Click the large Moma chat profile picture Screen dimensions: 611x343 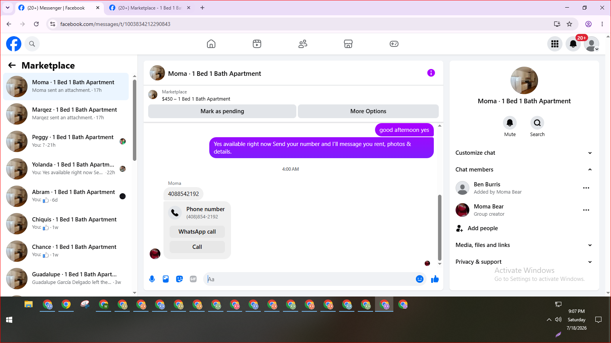524,80
